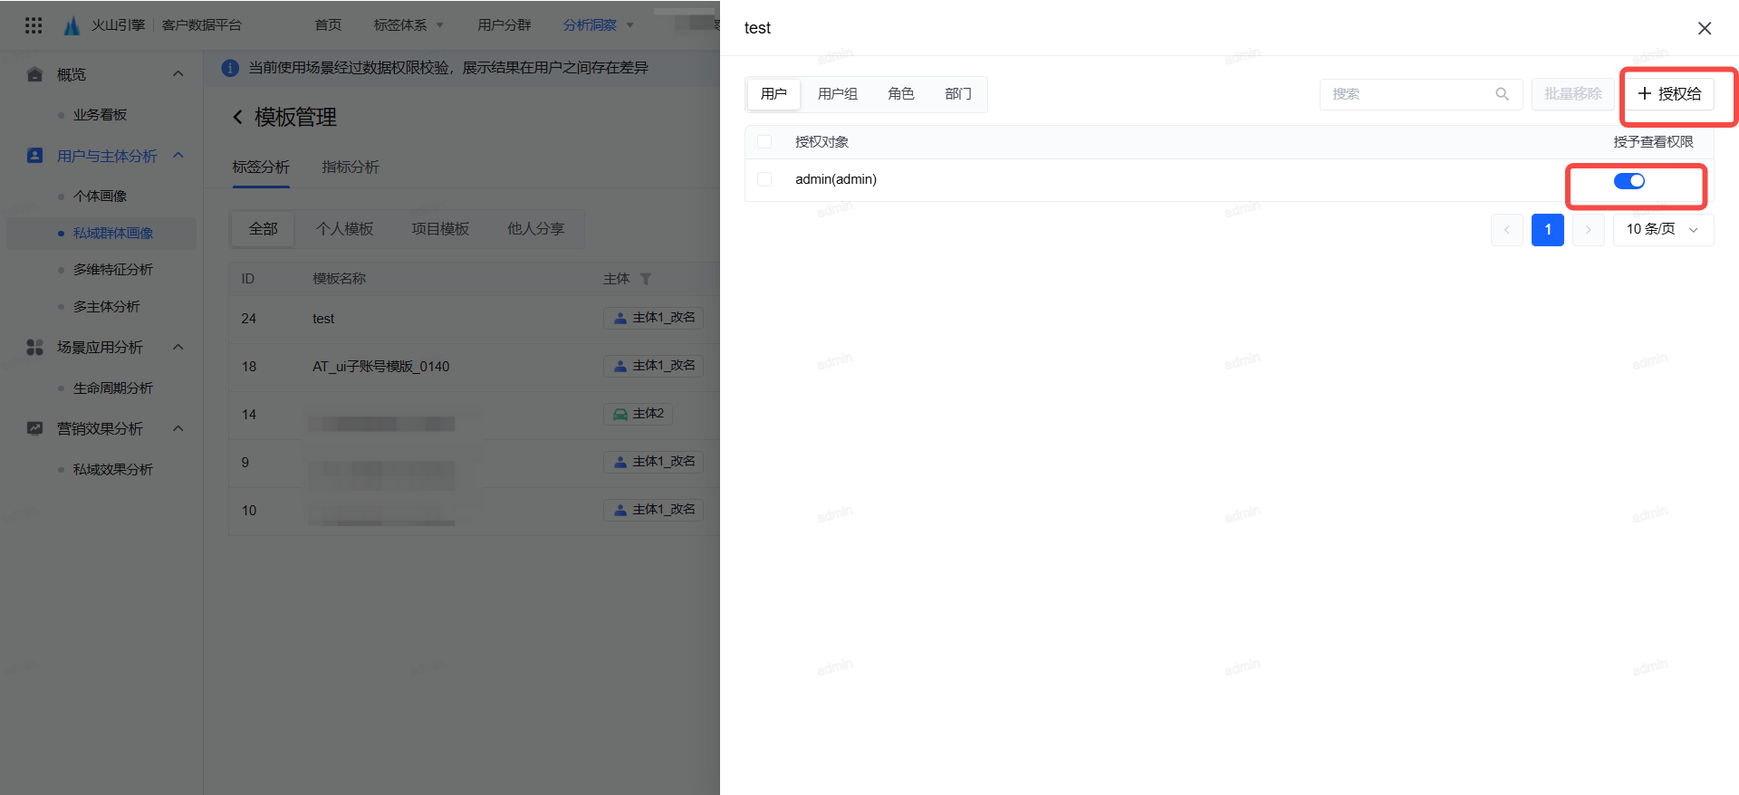Open 多维特征分析 in sidebar
The width and height of the screenshot is (1739, 795).
(x=113, y=270)
